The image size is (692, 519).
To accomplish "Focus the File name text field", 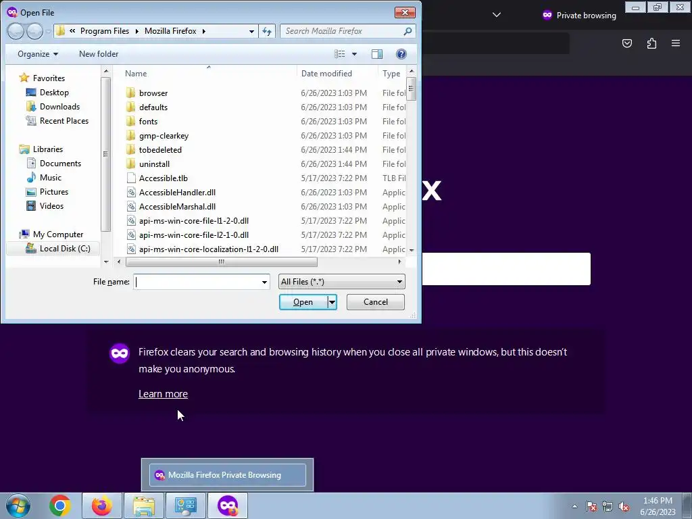I will click(197, 282).
